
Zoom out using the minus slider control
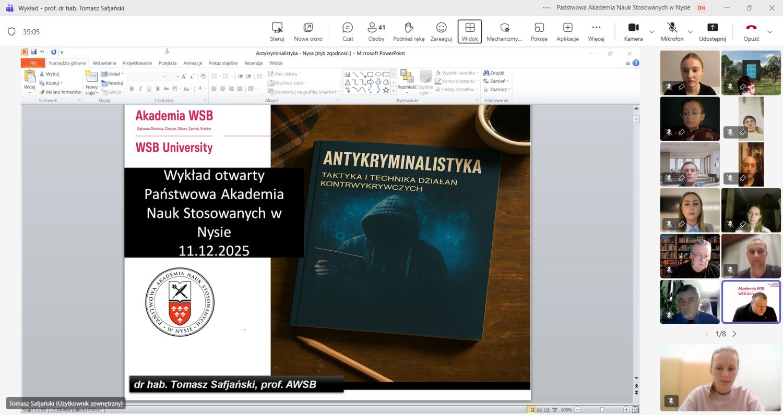click(x=577, y=409)
